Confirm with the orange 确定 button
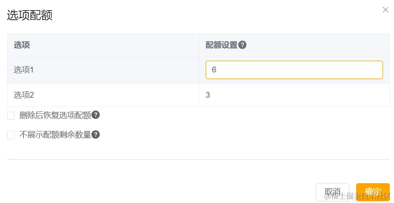This screenshot has width=394, height=203. coord(373,192)
